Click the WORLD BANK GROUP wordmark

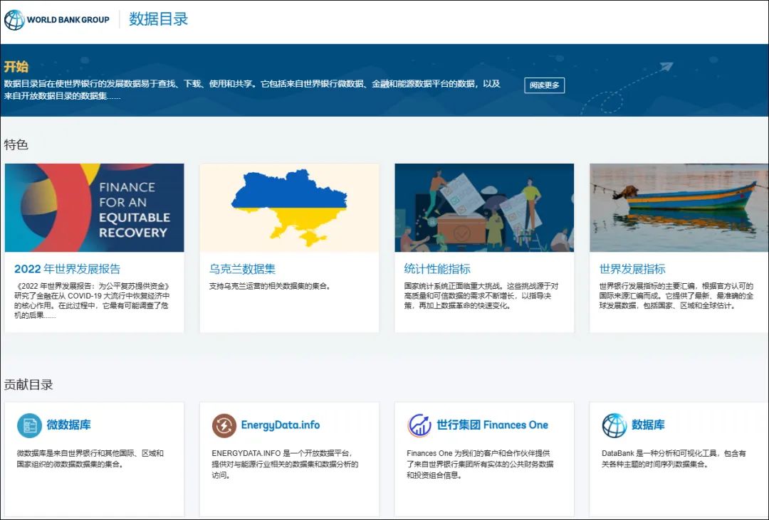coord(69,20)
